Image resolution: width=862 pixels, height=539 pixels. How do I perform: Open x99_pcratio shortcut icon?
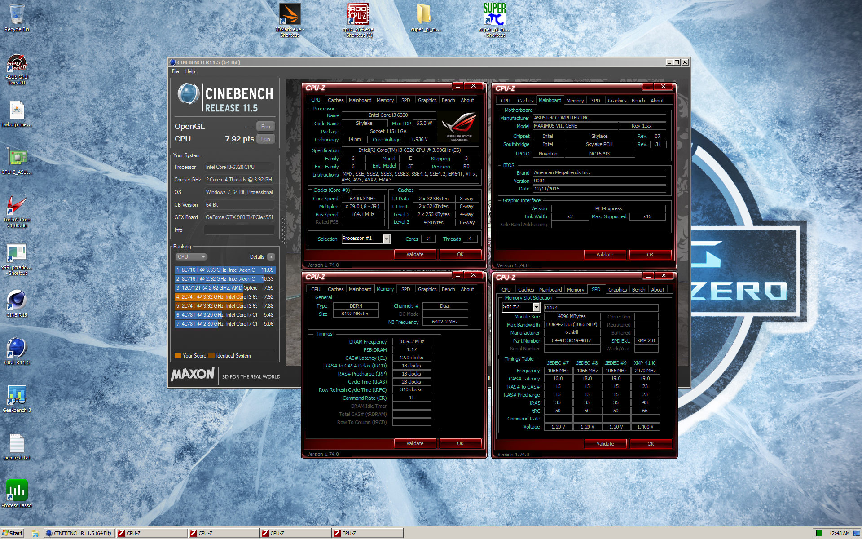(17, 259)
